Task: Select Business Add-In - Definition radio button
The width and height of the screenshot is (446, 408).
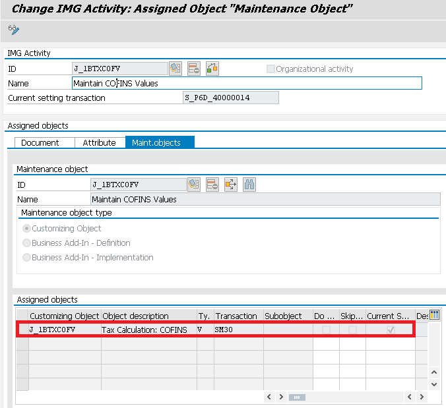Action: click(27, 243)
